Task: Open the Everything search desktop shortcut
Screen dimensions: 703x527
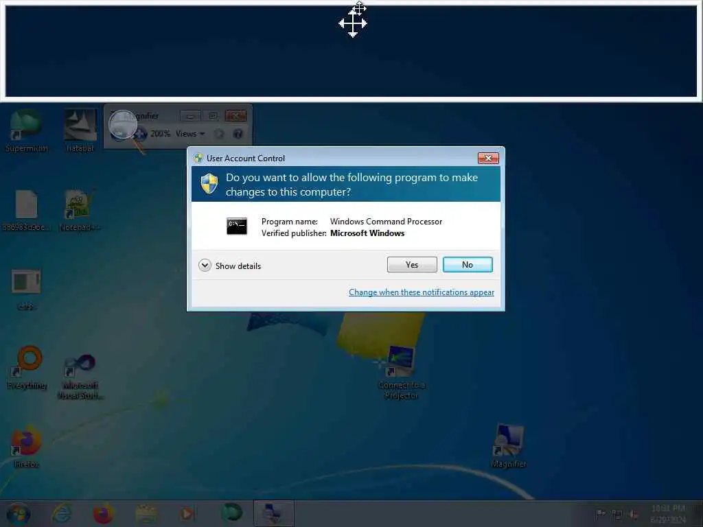Action: coord(27,368)
